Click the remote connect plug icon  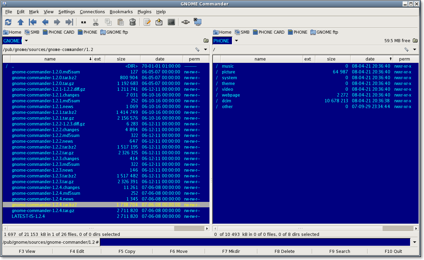click(x=185, y=22)
